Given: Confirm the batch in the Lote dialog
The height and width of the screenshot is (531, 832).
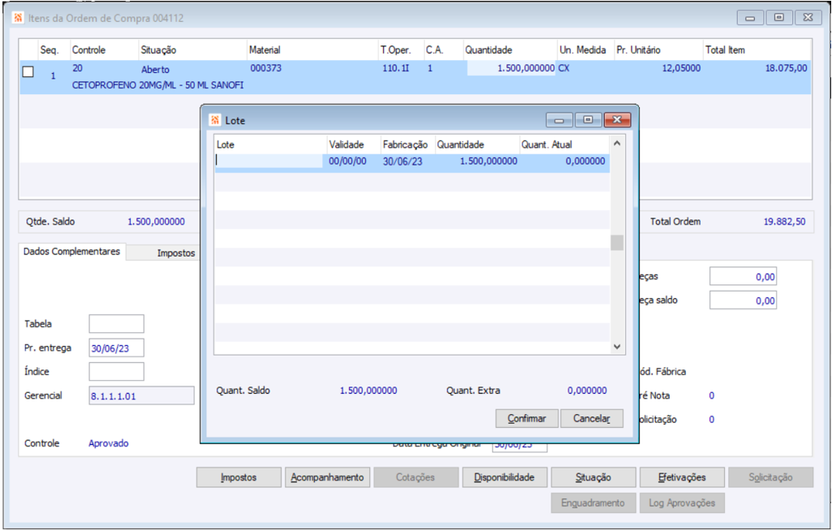Looking at the screenshot, I should (x=527, y=418).
